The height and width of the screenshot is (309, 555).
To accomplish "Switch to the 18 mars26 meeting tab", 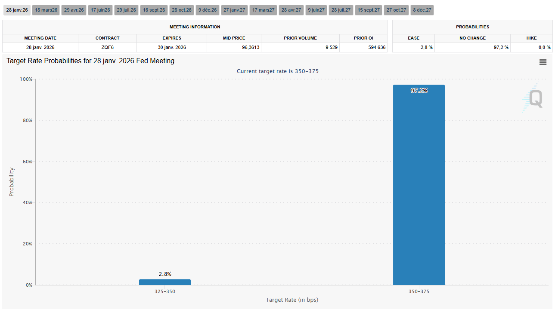I will (46, 10).
